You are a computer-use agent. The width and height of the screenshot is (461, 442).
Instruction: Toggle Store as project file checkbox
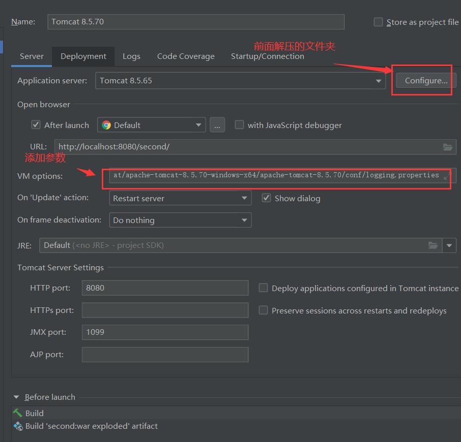click(x=378, y=22)
